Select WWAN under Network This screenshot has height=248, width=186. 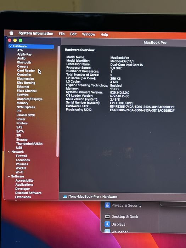21,168
